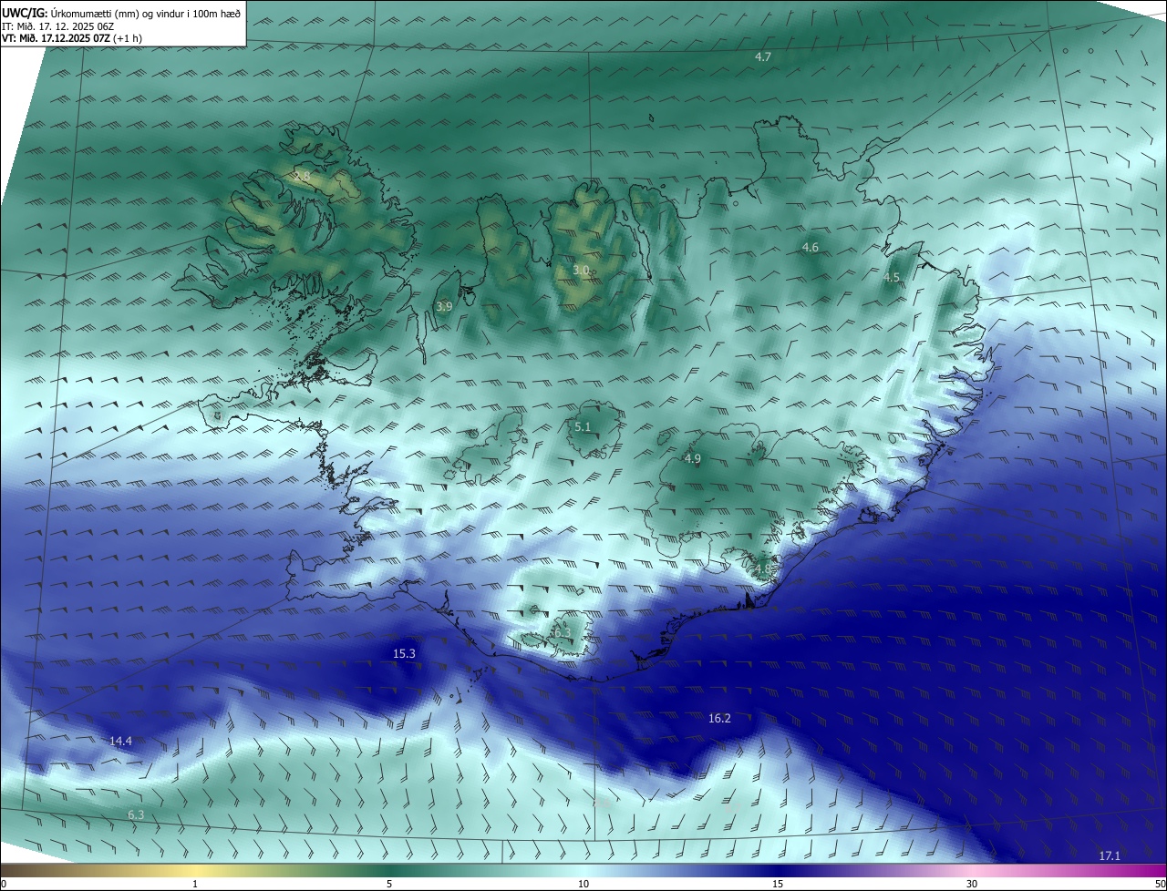Select the 3.9 precipitable water value
The height and width of the screenshot is (891, 1167).
pyautogui.click(x=444, y=307)
